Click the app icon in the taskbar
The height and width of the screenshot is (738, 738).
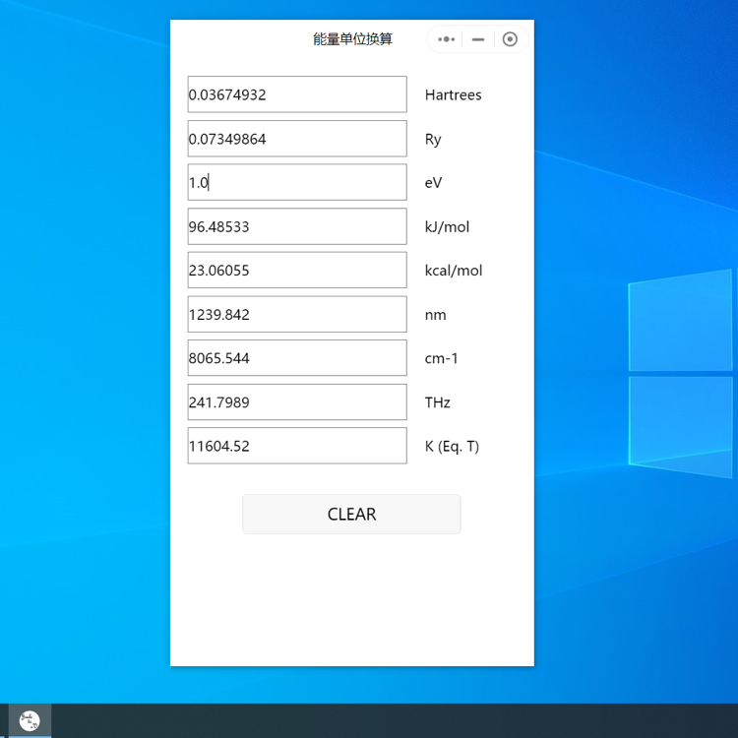pyautogui.click(x=30, y=720)
